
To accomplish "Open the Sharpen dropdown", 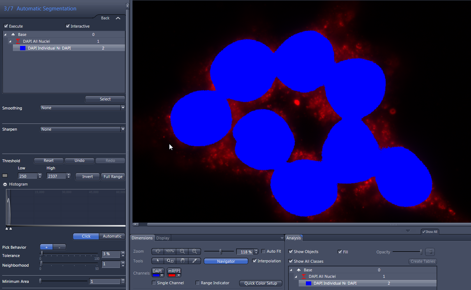I will coord(123,129).
